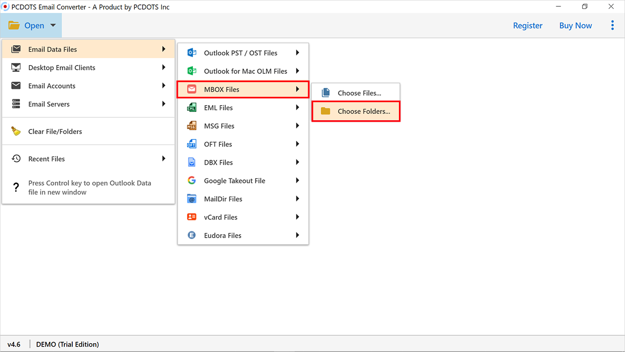Click the Outlook for Mac OLM icon
This screenshot has width=625, height=352.
(x=192, y=71)
